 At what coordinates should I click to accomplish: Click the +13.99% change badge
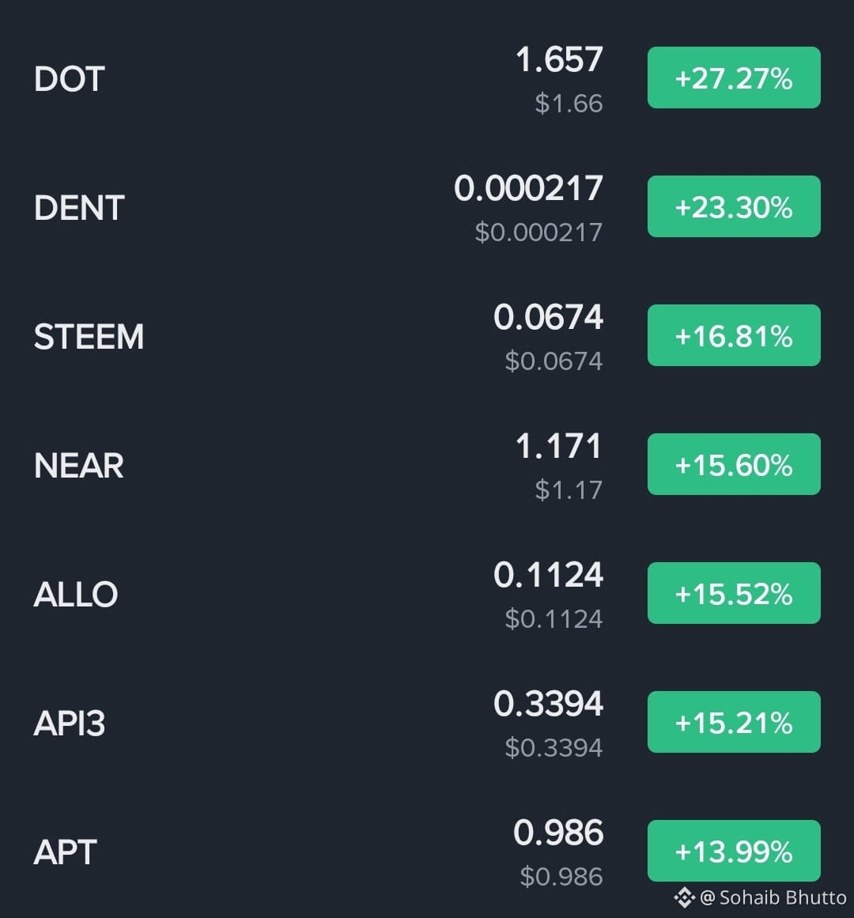click(734, 851)
